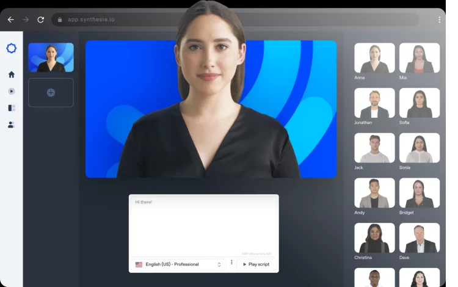Choose the Dave avatar
This screenshot has width=458, height=287.
[420, 238]
